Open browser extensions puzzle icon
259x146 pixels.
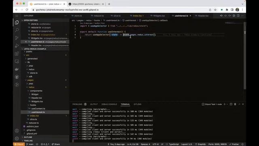point(227,10)
